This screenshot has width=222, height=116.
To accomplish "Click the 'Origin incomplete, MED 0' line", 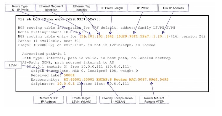I will 84,71.
